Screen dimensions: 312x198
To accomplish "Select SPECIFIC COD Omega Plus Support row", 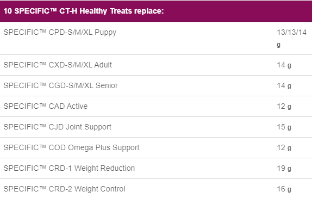I will (x=156, y=148).
